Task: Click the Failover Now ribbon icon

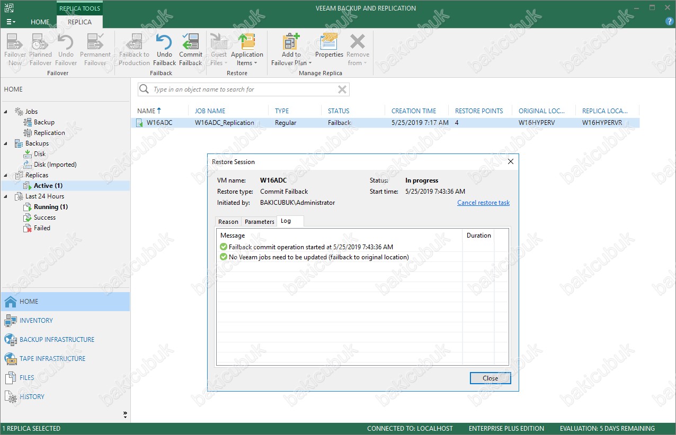Action: (x=15, y=50)
